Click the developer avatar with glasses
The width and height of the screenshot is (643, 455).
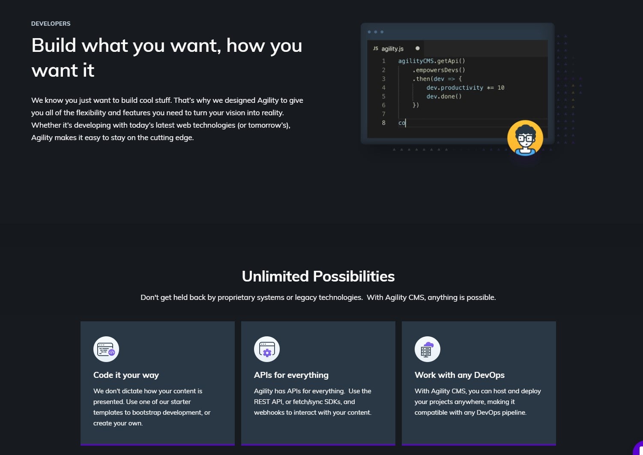pyautogui.click(x=525, y=138)
